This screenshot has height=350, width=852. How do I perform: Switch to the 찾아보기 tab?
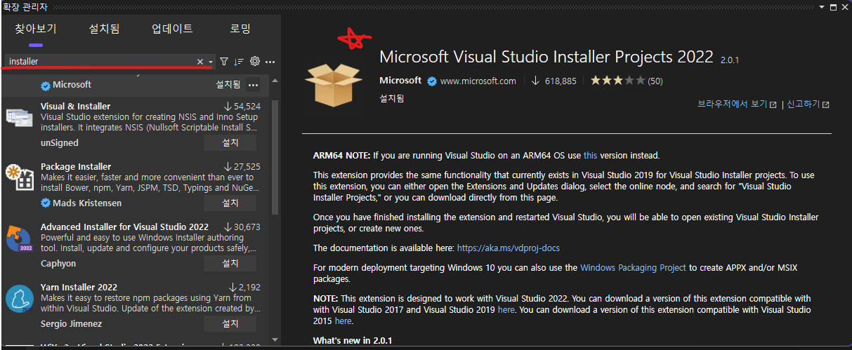(35, 29)
